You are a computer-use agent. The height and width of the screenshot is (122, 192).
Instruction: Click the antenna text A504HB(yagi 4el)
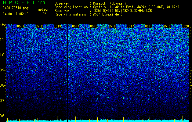pos(108,14)
